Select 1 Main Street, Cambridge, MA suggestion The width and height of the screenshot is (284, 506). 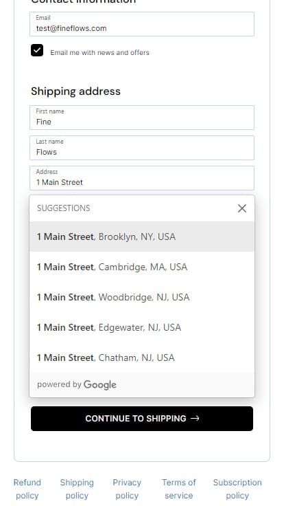tap(142, 267)
